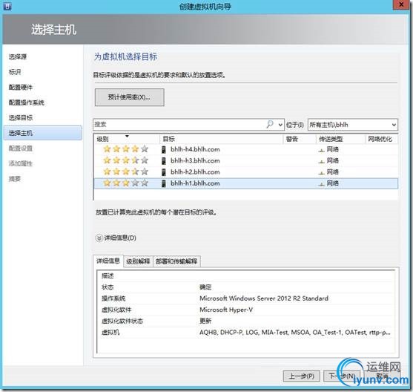
Task: Sort by the 警告 column header
Action: (x=300, y=139)
